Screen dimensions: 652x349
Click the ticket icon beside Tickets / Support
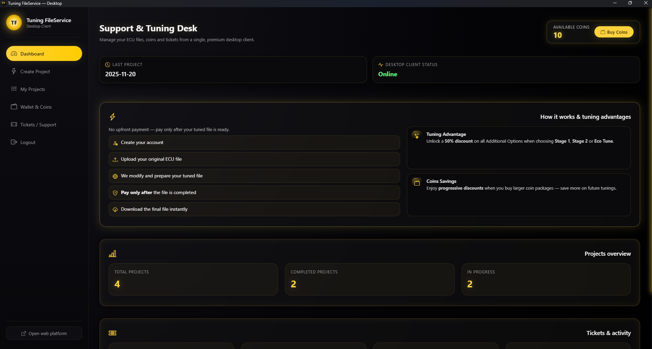pyautogui.click(x=14, y=124)
